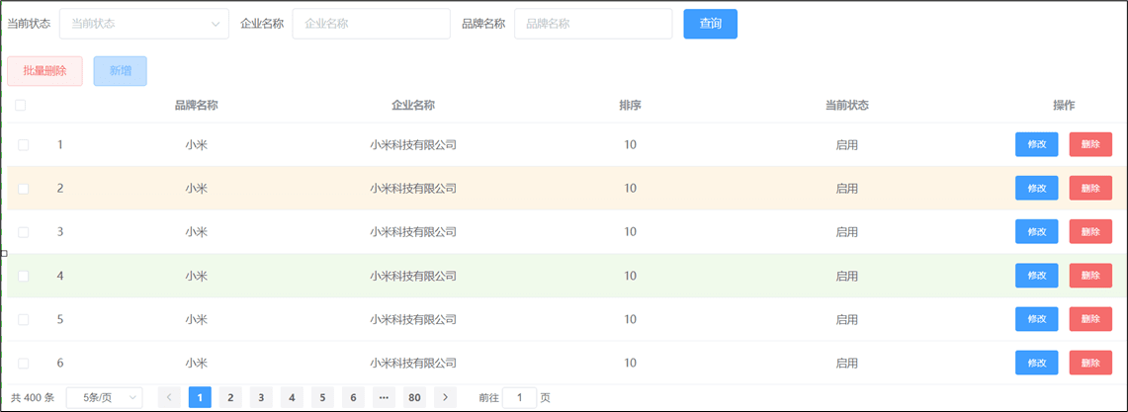Click the 前往 page number input box

519,397
